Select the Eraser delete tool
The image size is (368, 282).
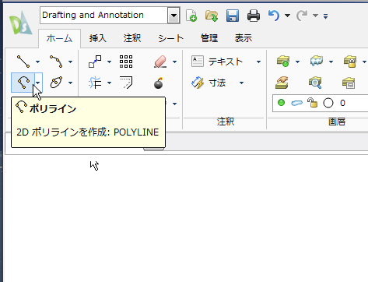click(160, 62)
